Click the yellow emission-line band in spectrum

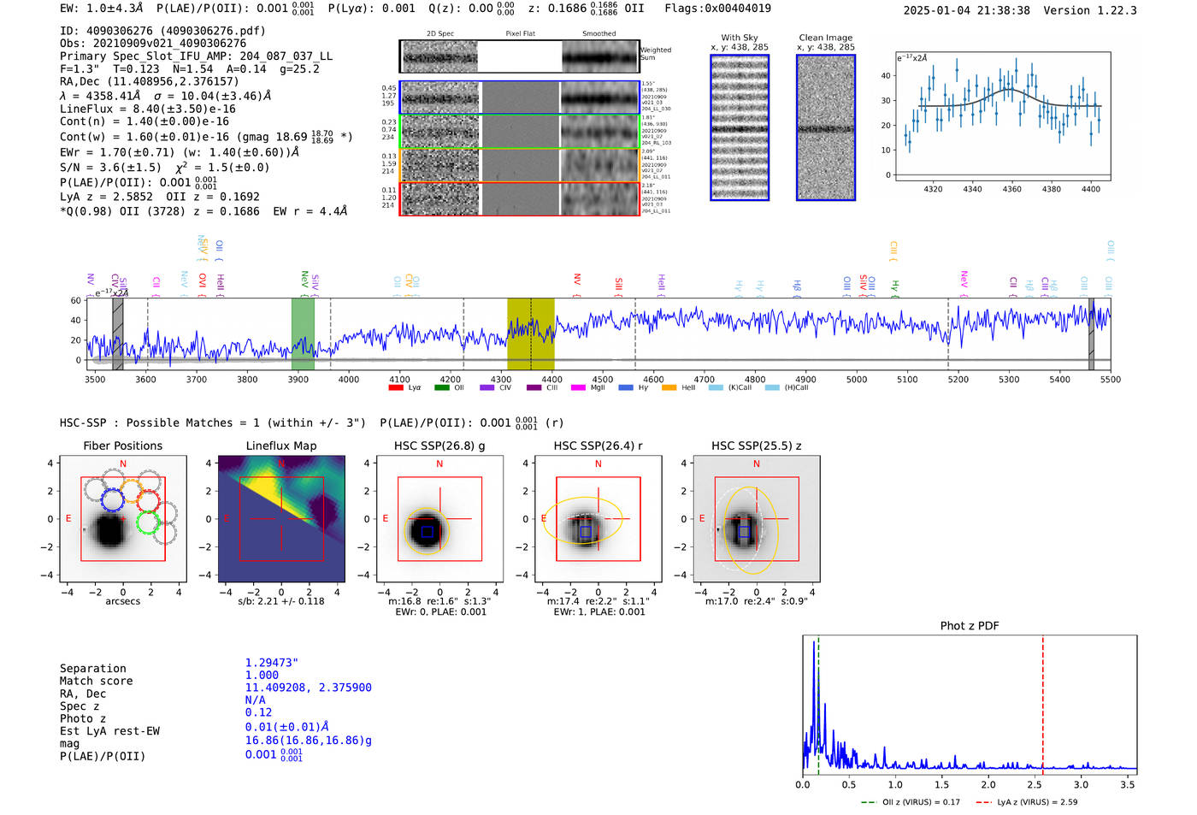coord(531,334)
